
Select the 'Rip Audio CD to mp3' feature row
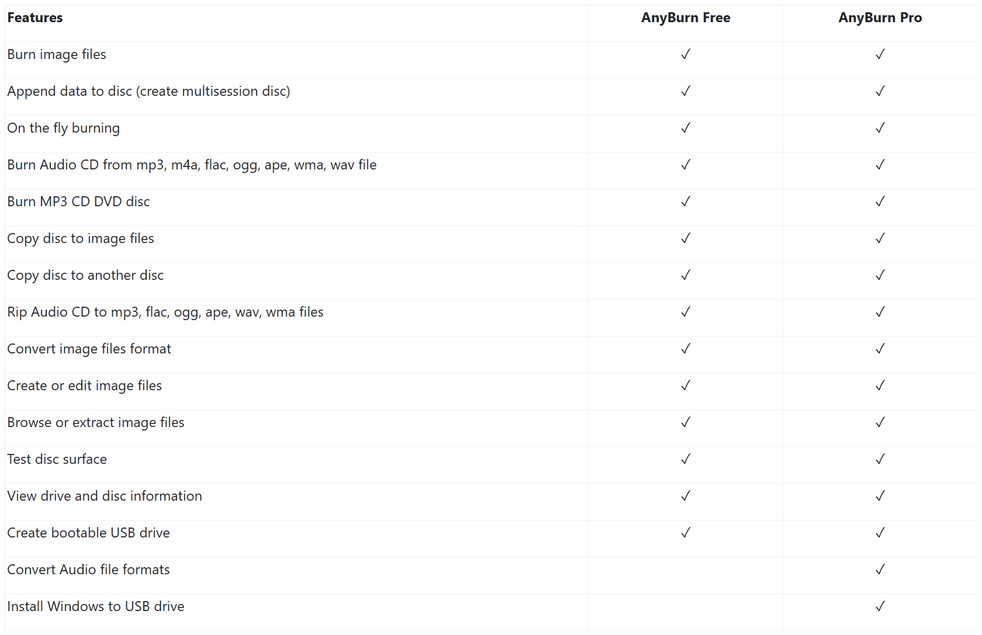(x=491, y=318)
